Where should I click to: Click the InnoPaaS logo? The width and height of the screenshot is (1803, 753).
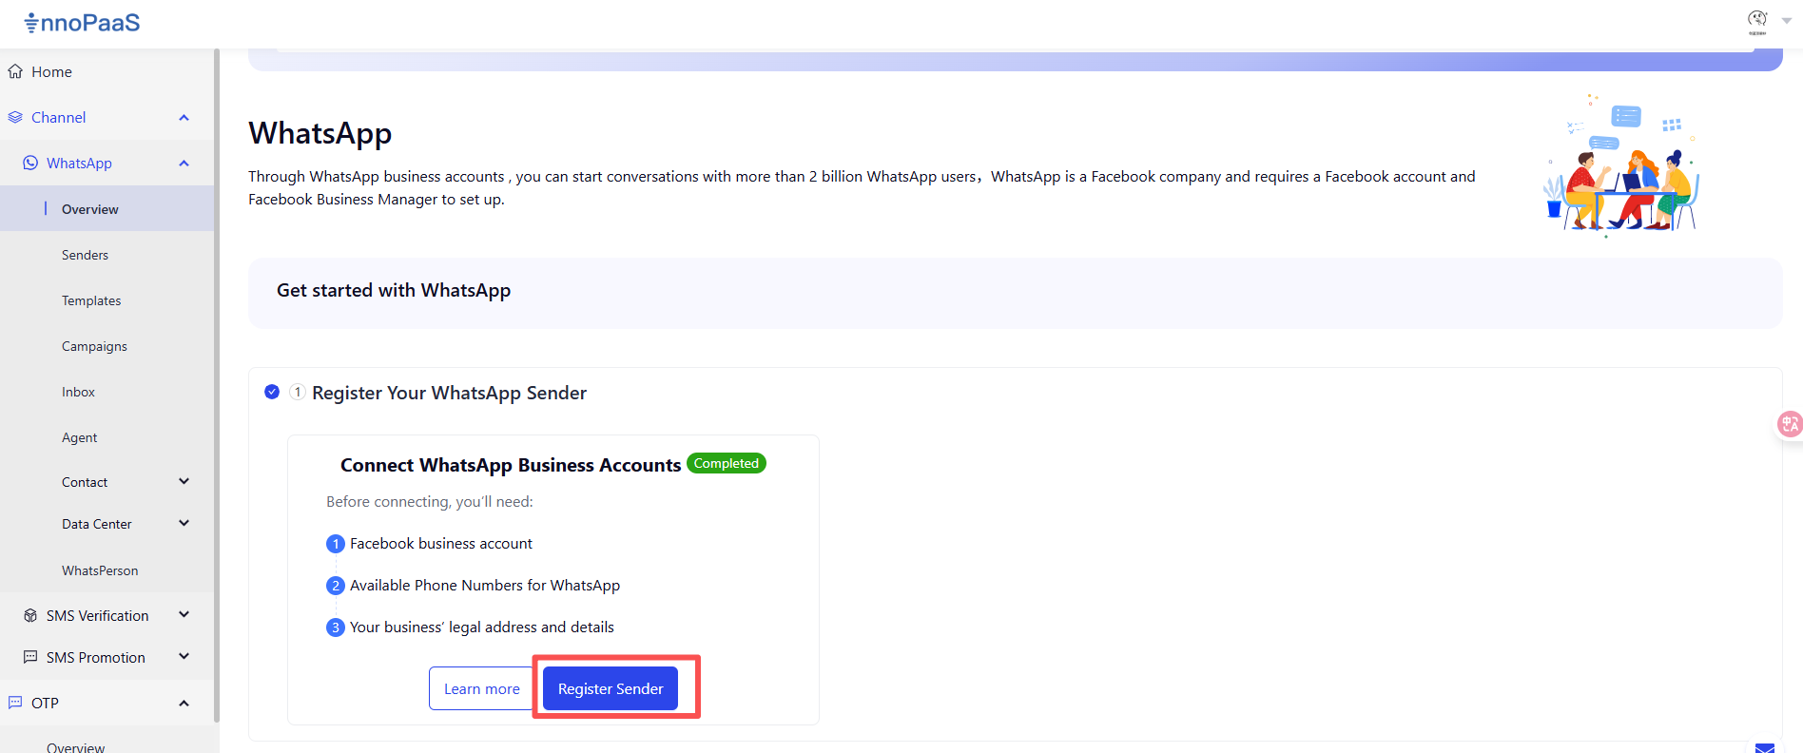[82, 23]
